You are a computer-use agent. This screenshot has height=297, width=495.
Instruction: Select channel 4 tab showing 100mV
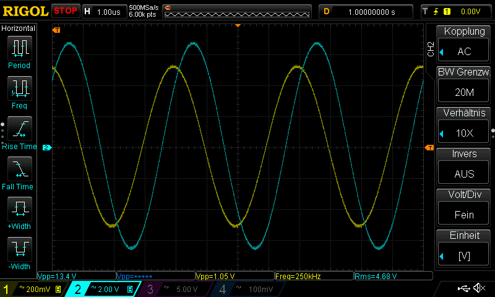[249, 289]
